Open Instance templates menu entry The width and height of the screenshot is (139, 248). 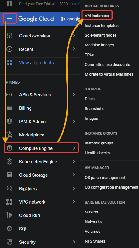click(x=102, y=26)
